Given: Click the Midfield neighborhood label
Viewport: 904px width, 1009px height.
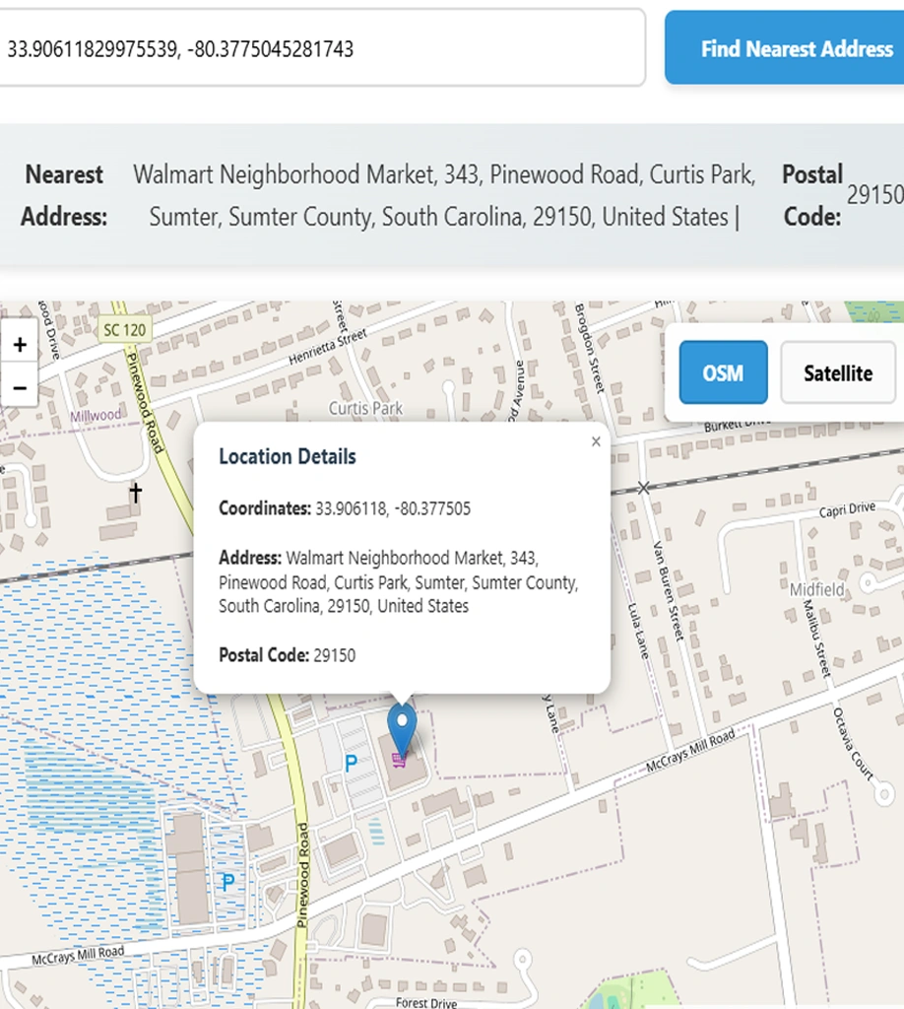Looking at the screenshot, I should pos(817,589).
